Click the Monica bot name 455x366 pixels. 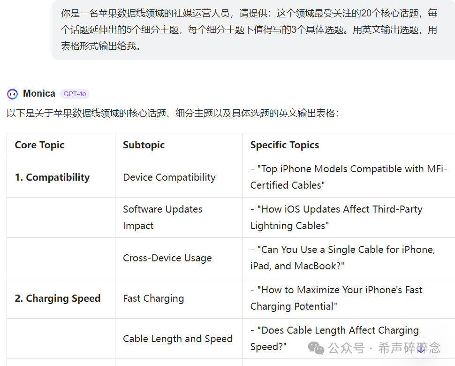tap(39, 93)
